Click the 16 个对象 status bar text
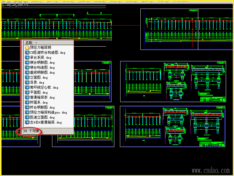234x176 pixels. (31, 131)
